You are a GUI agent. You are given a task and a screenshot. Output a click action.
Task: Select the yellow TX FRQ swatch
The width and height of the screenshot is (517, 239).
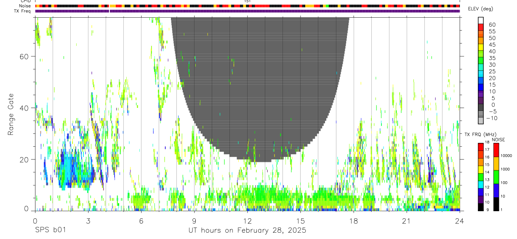481,169
